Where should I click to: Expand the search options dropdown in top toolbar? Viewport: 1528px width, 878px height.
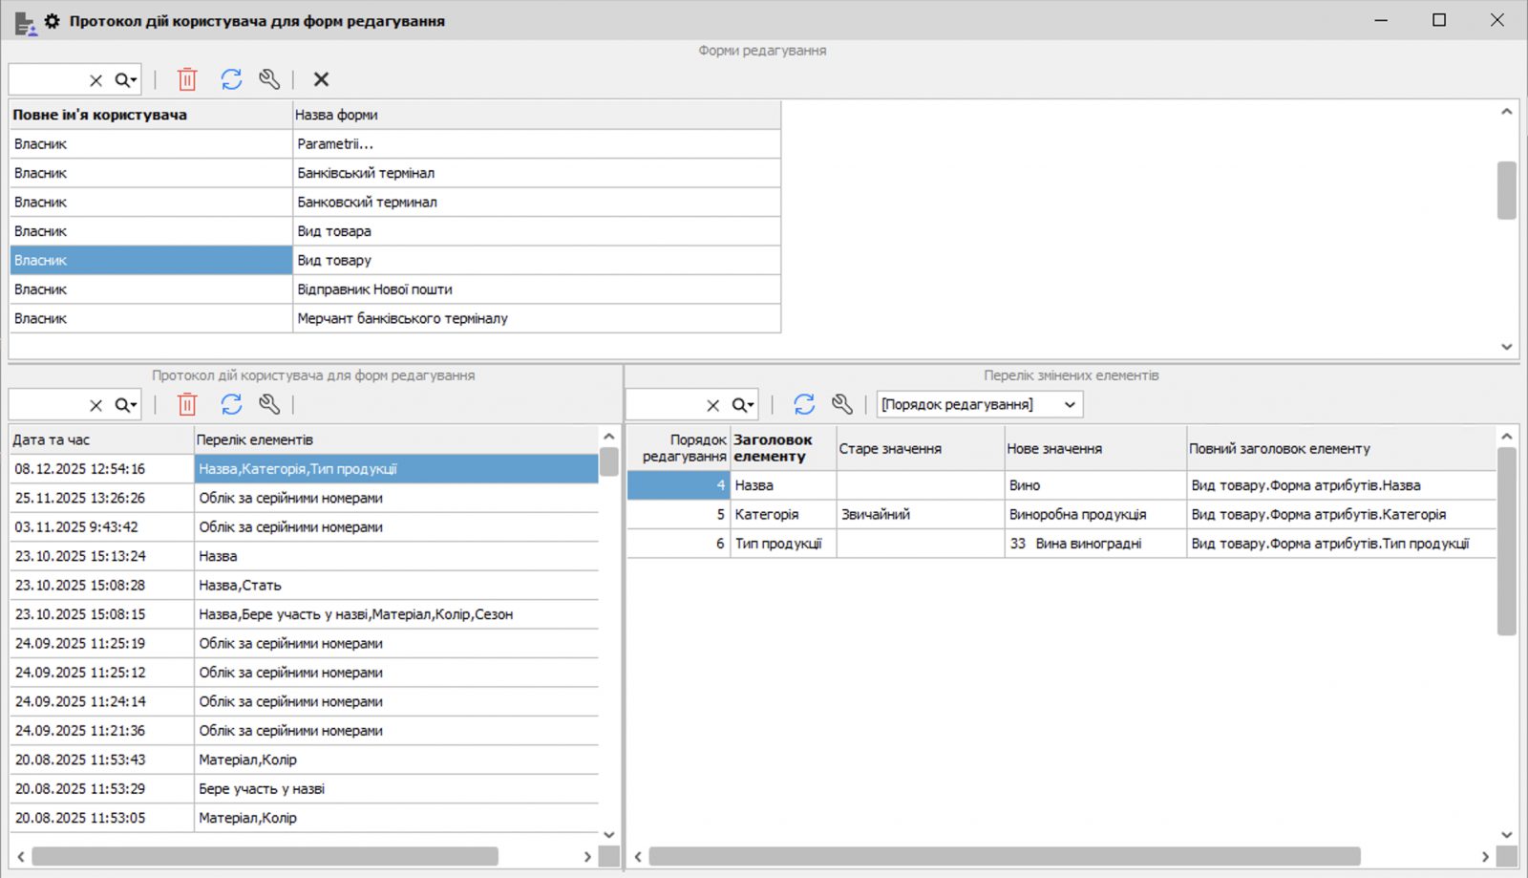(x=127, y=80)
